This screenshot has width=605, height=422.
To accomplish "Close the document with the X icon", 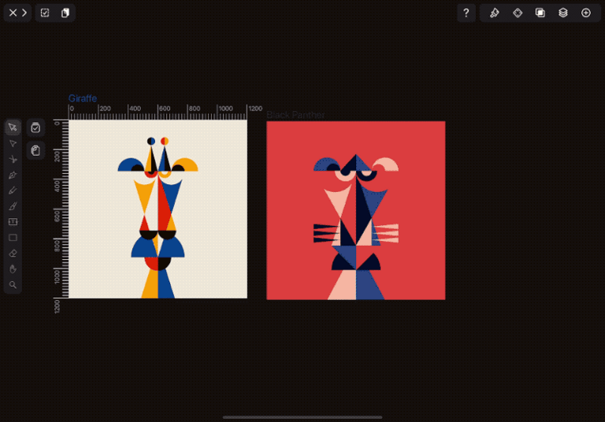I will (x=13, y=13).
